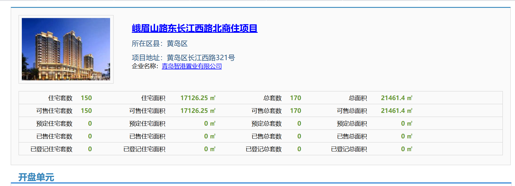Click the 已售总套数 value 0

click(299, 136)
